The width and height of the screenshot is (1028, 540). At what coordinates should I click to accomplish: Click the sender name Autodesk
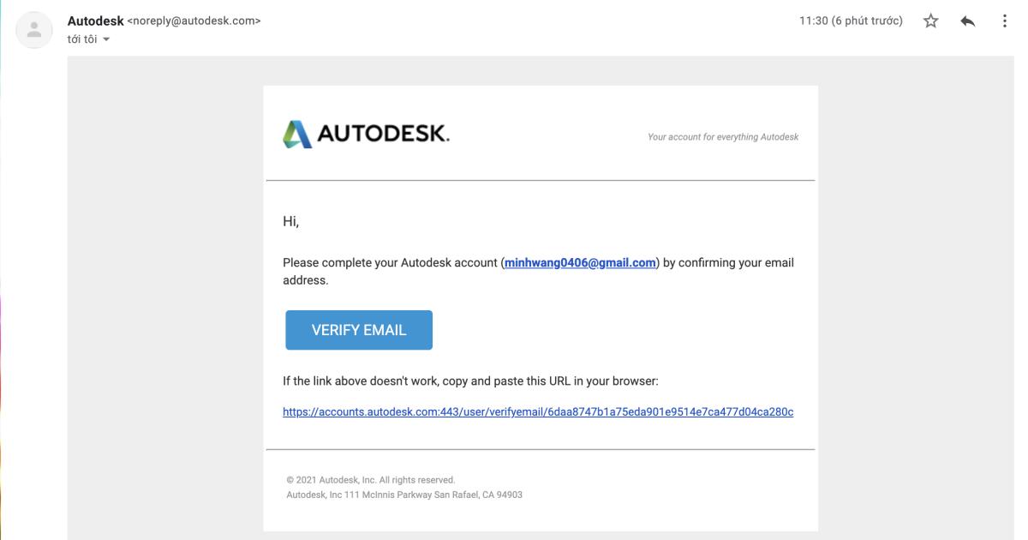tap(95, 21)
